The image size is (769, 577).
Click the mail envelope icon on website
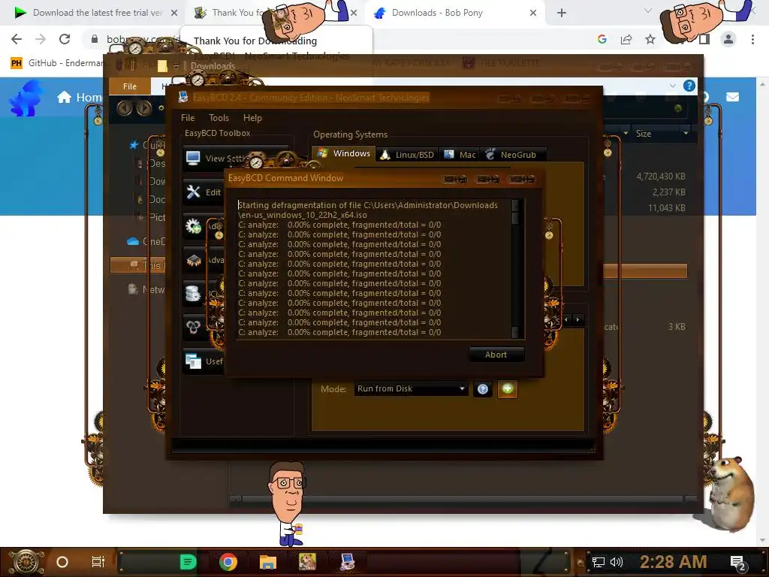[732, 97]
